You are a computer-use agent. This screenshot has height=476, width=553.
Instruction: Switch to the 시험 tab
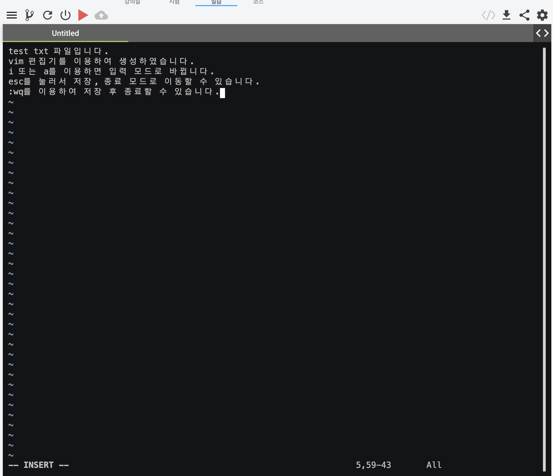click(x=174, y=2)
